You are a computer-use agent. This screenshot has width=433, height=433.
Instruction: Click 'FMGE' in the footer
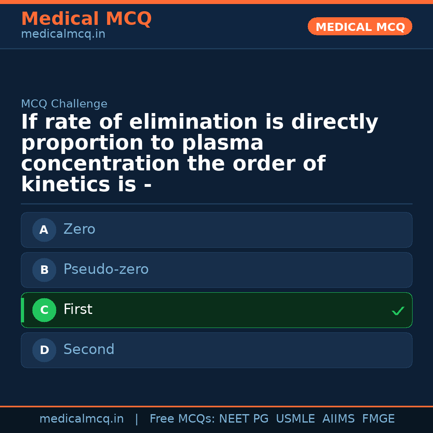(378, 419)
